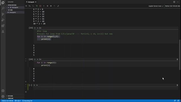The height and width of the screenshot is (102, 181).
Task: Click the vertical notebook scrollbar
Action: [180, 55]
